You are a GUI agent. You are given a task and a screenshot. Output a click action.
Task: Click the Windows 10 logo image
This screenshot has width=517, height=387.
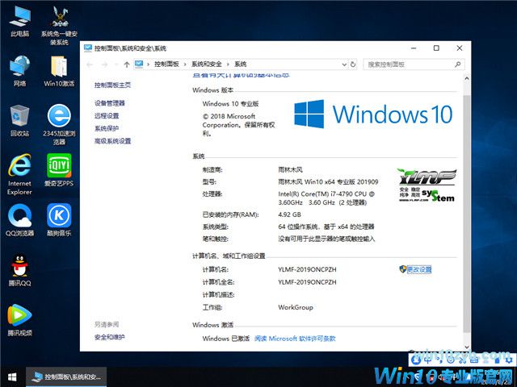[373, 114]
